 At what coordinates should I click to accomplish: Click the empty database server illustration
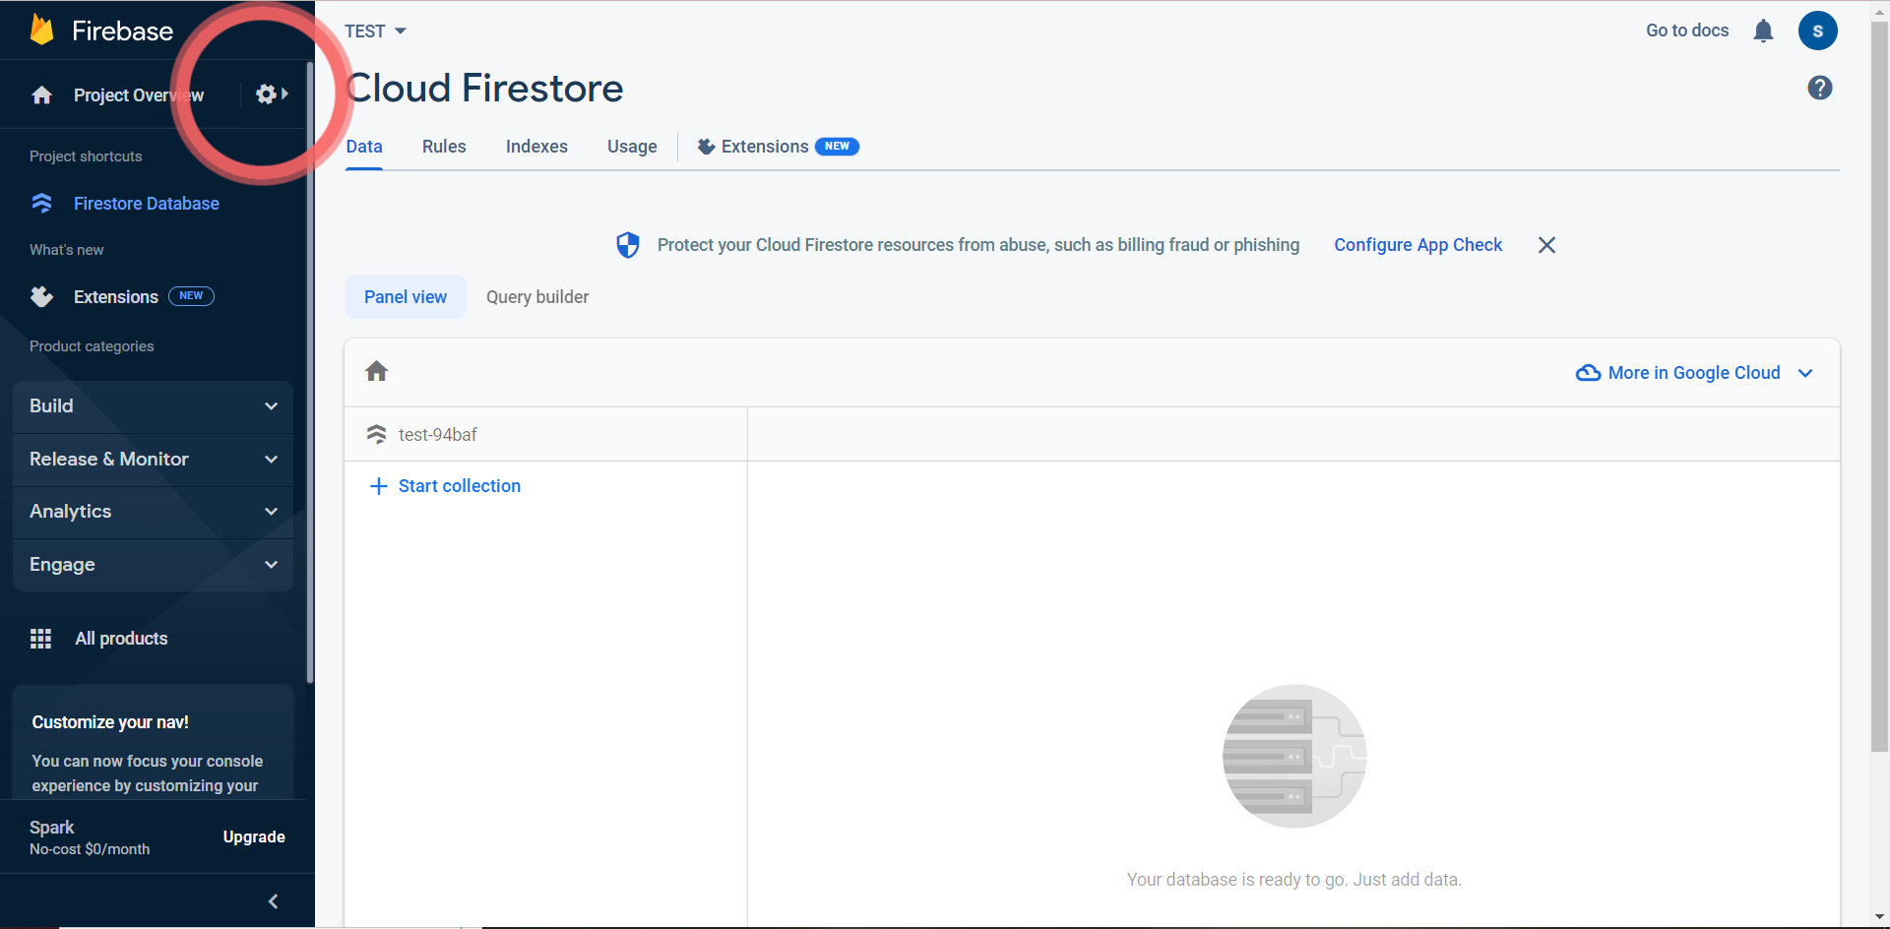pyautogui.click(x=1294, y=756)
